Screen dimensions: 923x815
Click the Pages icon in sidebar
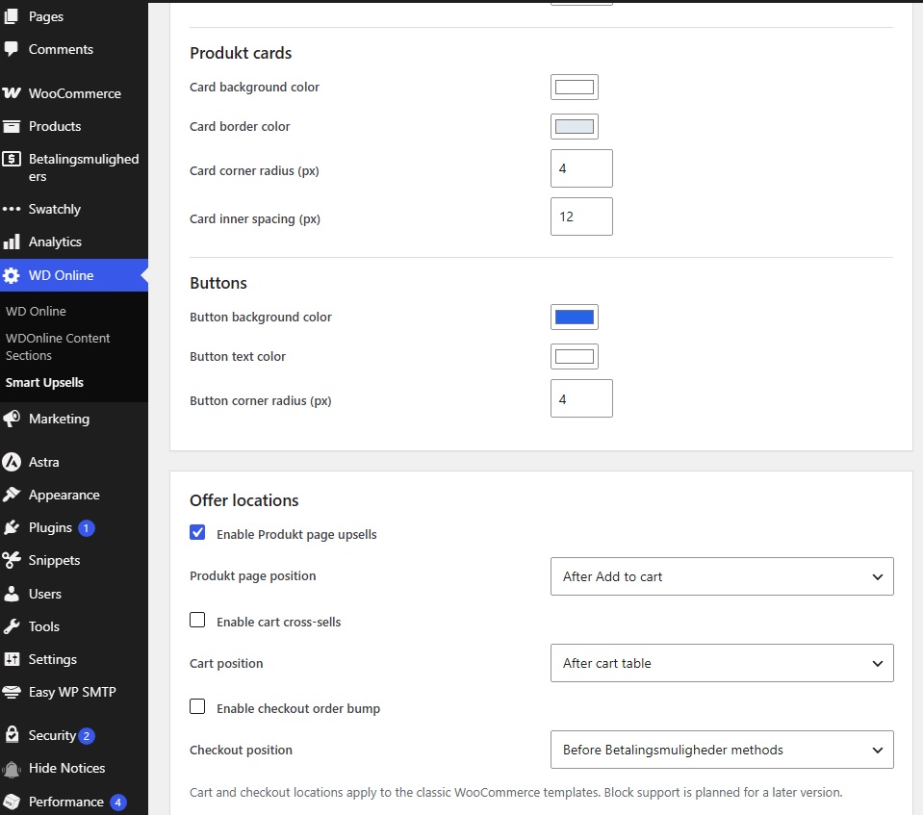[x=12, y=16]
